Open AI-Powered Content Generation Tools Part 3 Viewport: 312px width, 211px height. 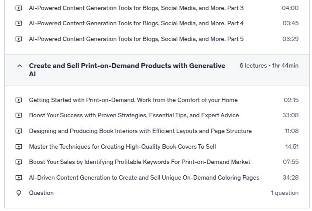point(136,8)
